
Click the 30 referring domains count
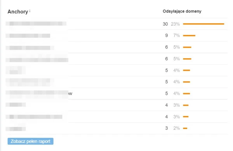pyautogui.click(x=165, y=24)
